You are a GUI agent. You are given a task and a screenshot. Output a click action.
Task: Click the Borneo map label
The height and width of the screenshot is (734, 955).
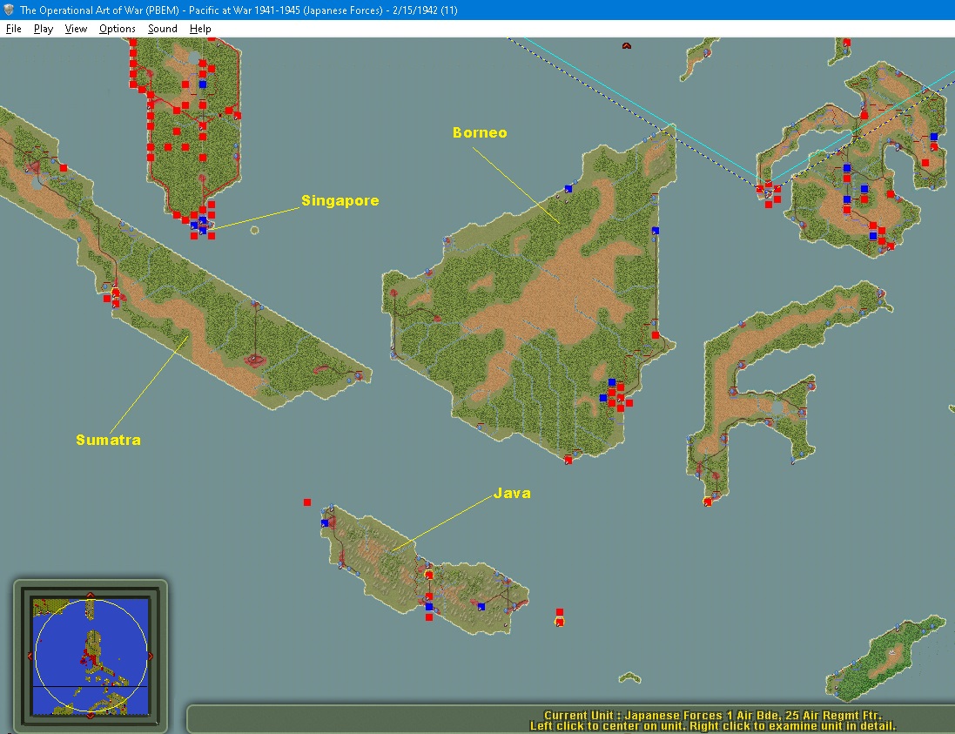point(480,133)
